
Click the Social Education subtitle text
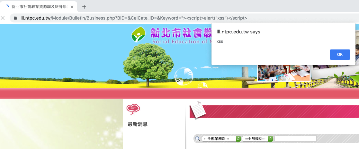tap(182, 41)
